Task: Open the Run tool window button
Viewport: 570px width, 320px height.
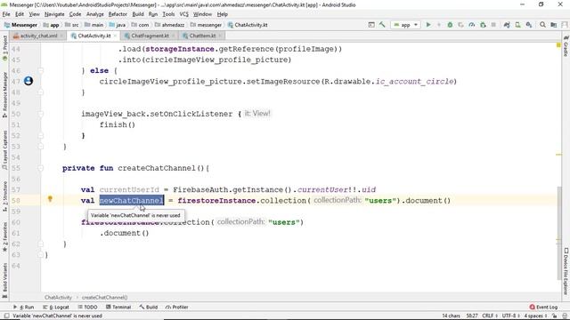Action: (x=24, y=307)
